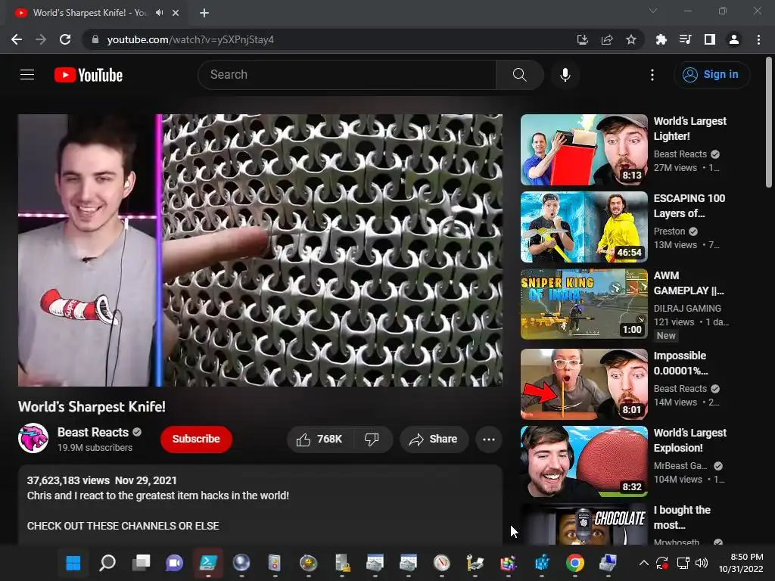Open the clock showing 8:50 PM
This screenshot has height=581, width=775.
coord(740,563)
